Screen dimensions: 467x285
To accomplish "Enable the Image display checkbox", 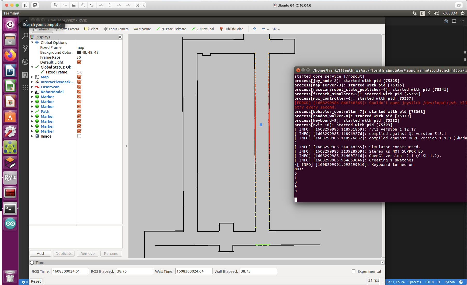I will [x=79, y=136].
